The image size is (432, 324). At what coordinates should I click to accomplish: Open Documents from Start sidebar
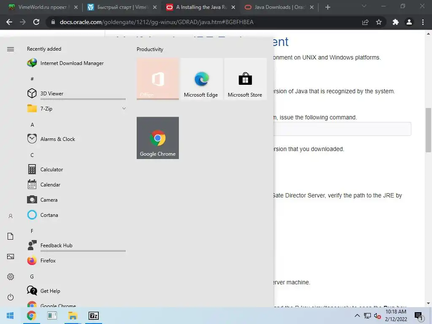point(11,236)
